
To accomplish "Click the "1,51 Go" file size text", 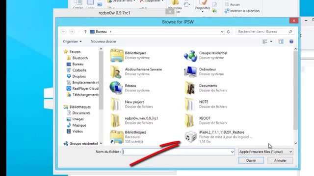I will (205, 141).
